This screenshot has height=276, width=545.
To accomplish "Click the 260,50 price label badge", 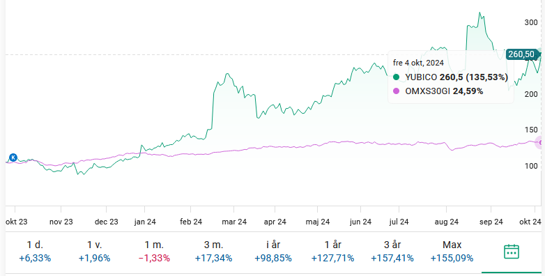I will pos(521,54).
